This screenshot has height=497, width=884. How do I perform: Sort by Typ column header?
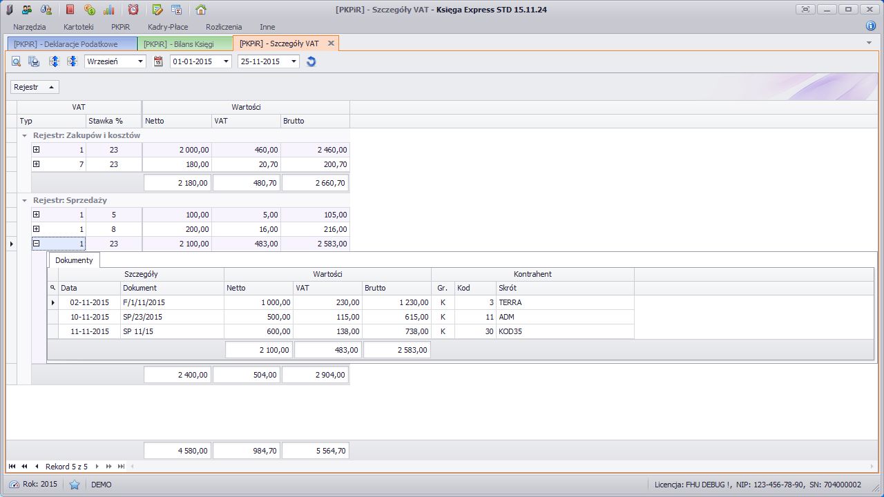[52, 121]
